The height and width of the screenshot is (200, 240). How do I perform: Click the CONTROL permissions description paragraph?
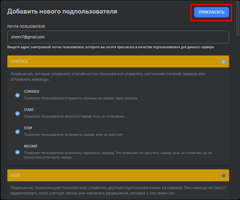click(x=108, y=77)
